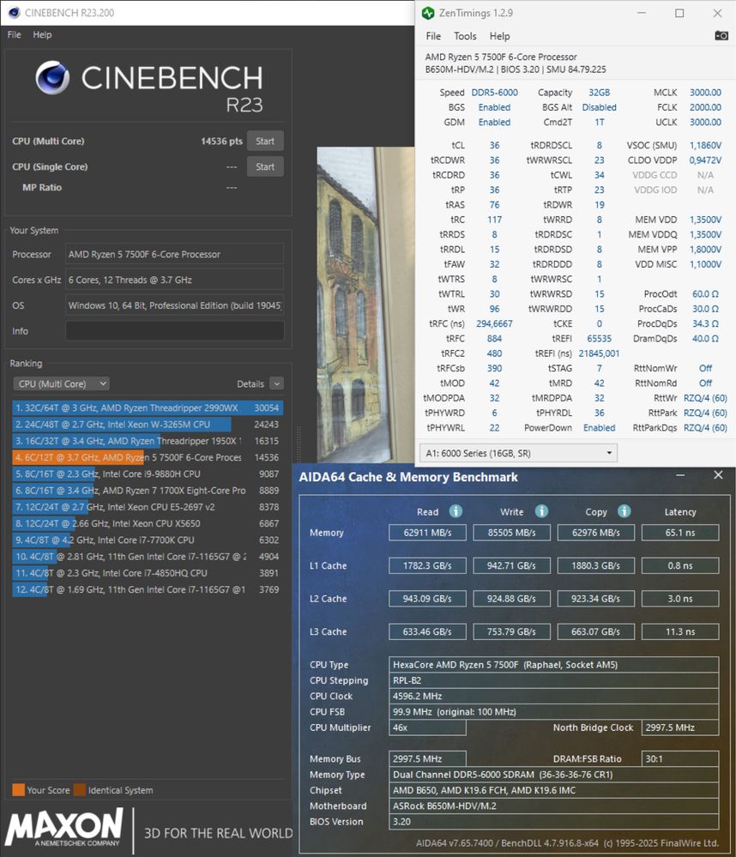Click the VSOC (SMU) value 1,1860V
Screen dimensions: 736x857
[705, 145]
